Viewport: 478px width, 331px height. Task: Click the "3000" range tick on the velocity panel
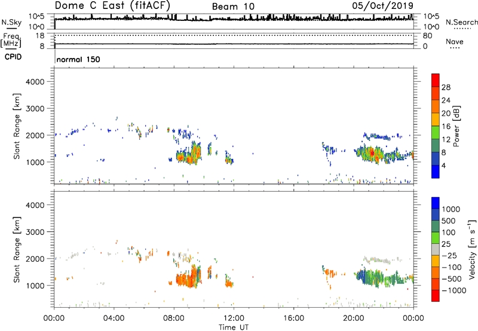click(35, 232)
